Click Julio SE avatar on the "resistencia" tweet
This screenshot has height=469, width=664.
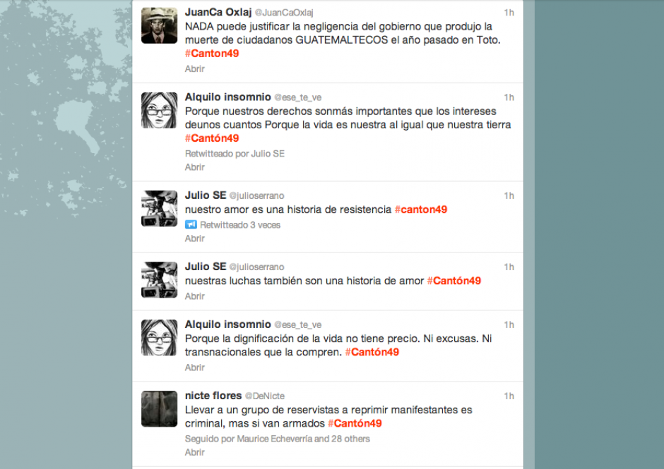pos(159,209)
